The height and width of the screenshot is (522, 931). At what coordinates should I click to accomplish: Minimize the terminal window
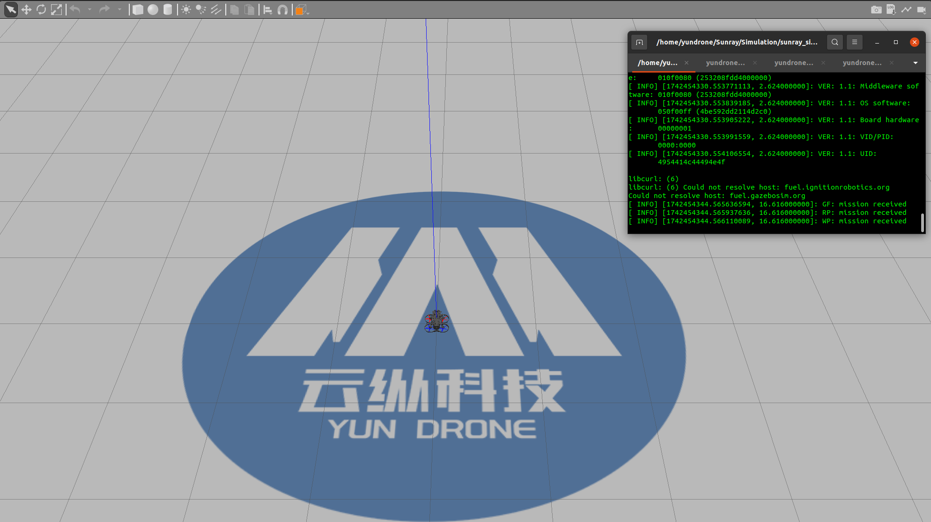coord(877,42)
